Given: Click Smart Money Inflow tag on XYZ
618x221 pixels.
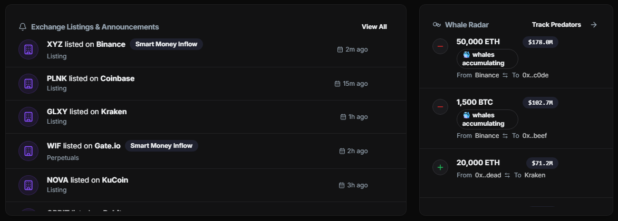Looking at the screenshot, I should click(166, 44).
